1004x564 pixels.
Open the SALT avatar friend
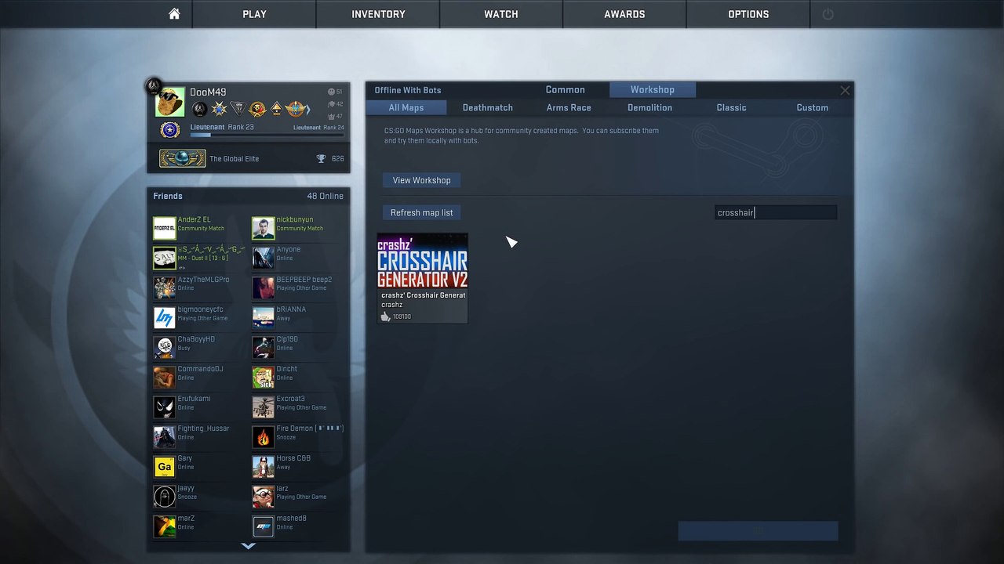click(x=164, y=258)
